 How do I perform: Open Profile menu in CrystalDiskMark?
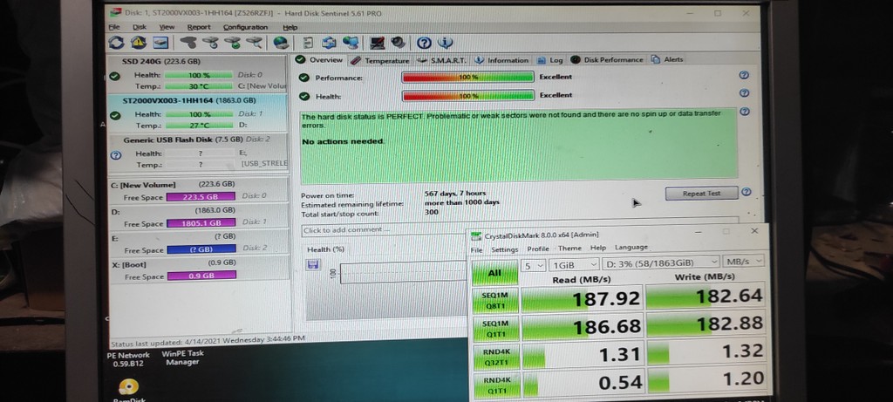(x=537, y=249)
